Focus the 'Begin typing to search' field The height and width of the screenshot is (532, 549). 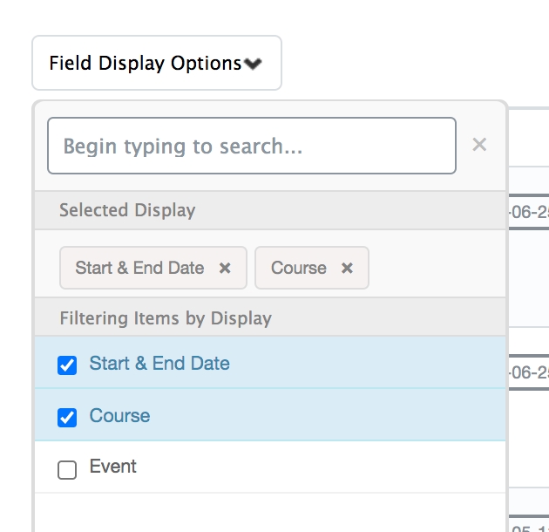pos(251,146)
